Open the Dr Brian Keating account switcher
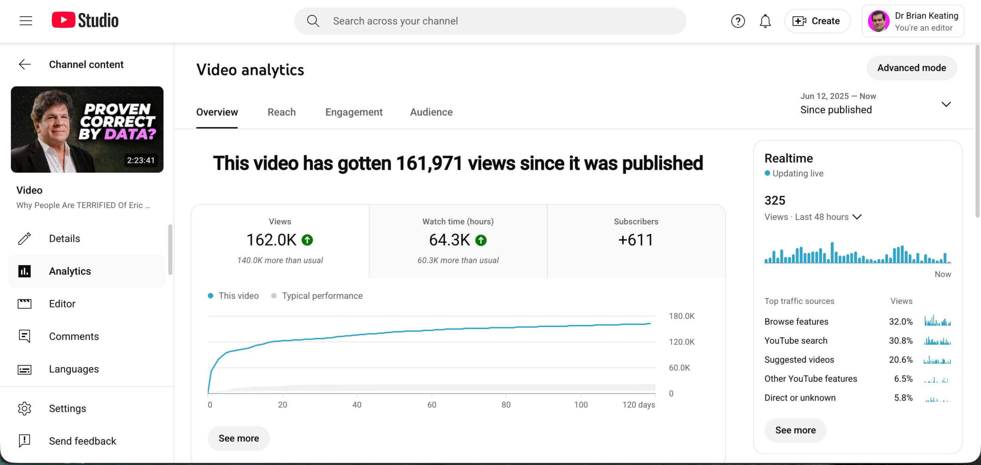The width and height of the screenshot is (981, 465). (913, 21)
